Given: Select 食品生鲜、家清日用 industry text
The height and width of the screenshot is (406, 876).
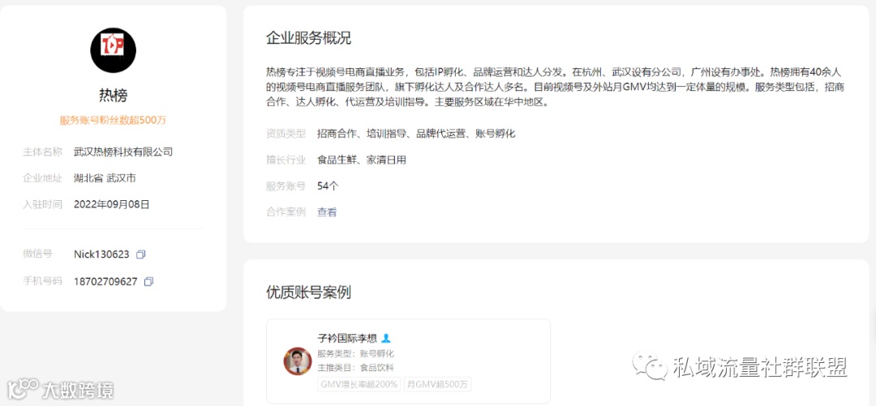Looking at the screenshot, I should click(x=362, y=160).
